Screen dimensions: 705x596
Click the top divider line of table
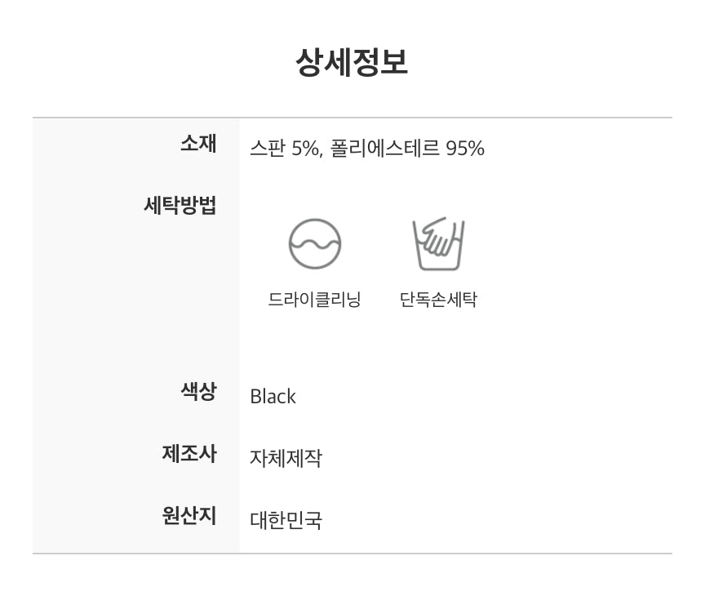click(352, 118)
